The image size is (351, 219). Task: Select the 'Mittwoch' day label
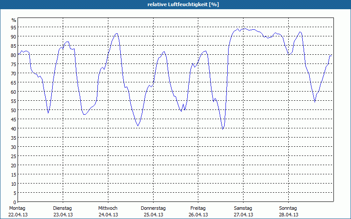[108, 208]
